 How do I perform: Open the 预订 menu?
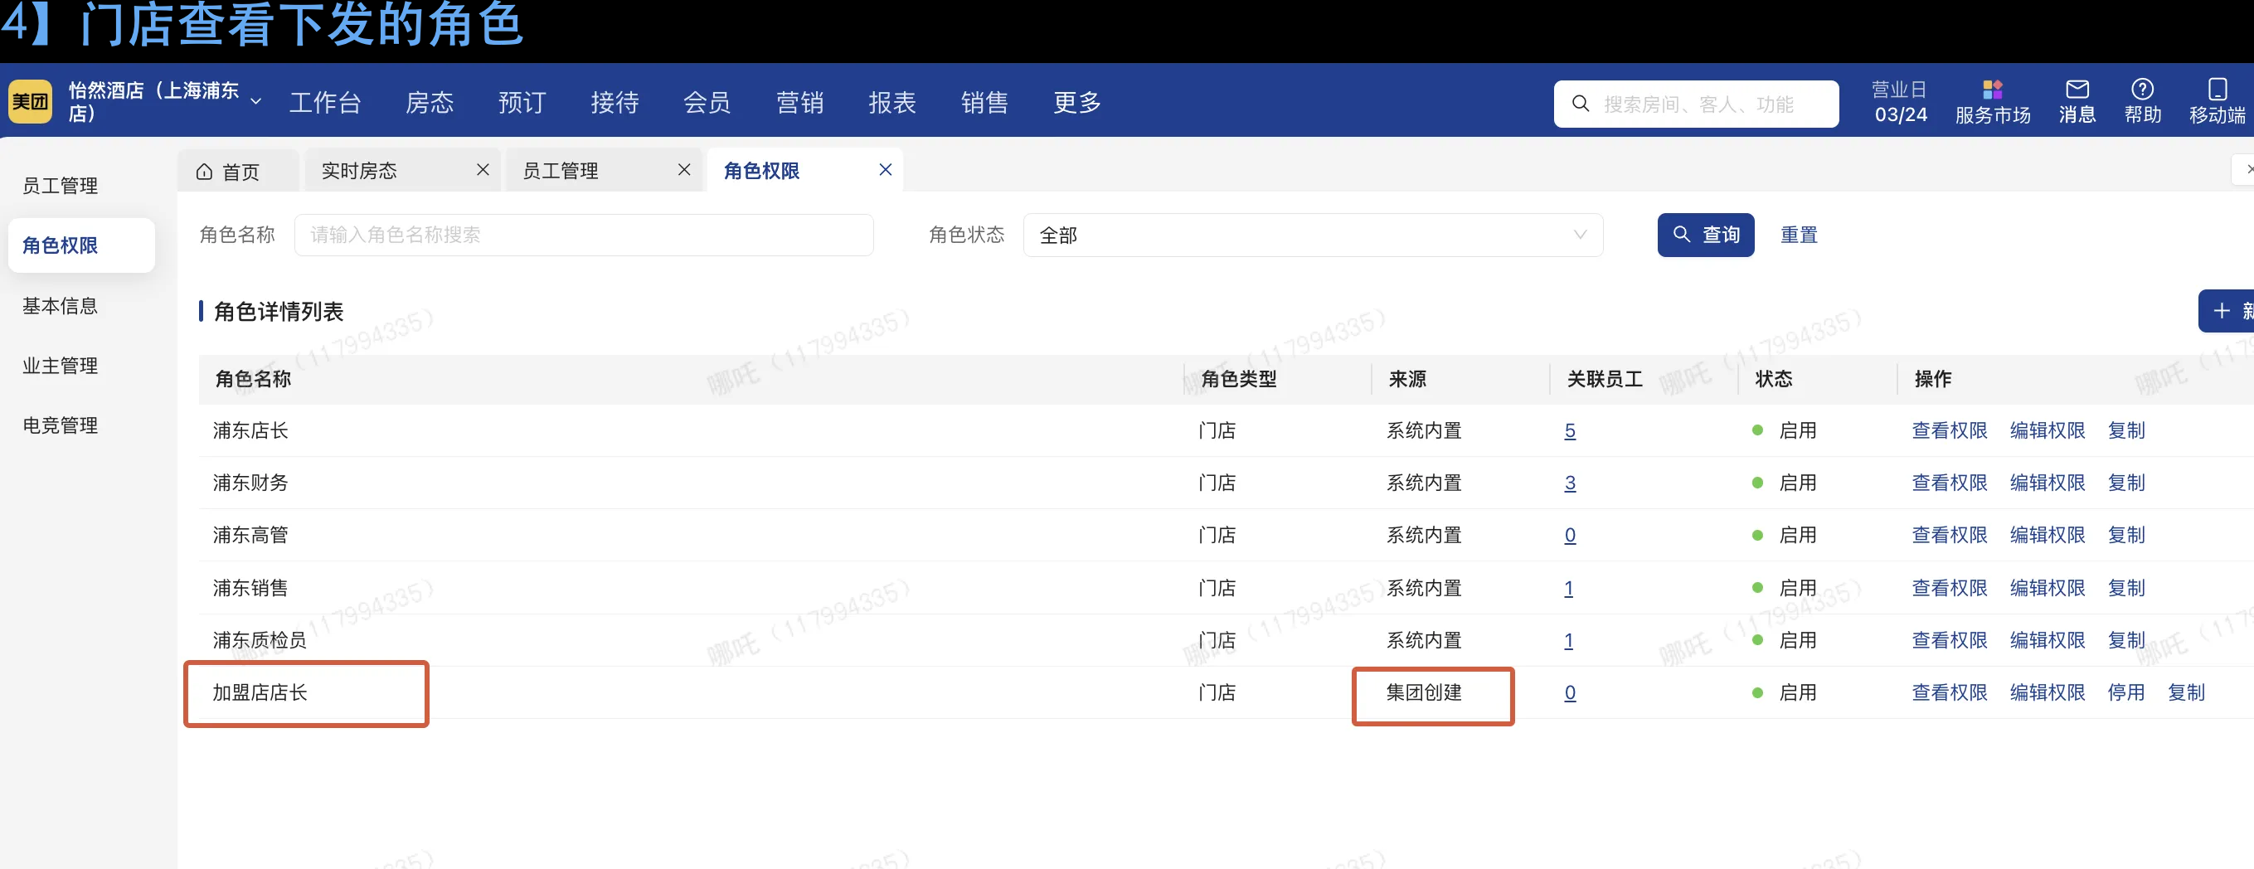pyautogui.click(x=522, y=102)
